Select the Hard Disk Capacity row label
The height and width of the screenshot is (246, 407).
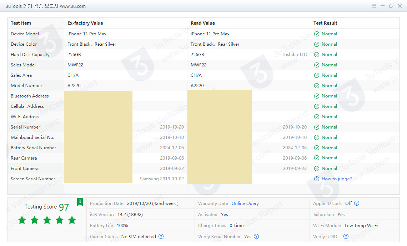click(30, 55)
